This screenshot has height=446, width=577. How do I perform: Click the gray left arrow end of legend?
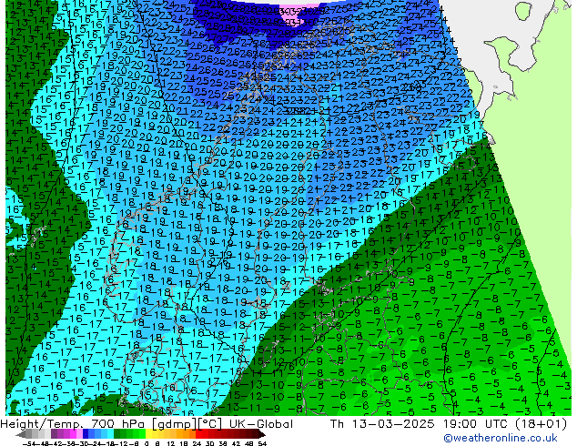coord(21,434)
